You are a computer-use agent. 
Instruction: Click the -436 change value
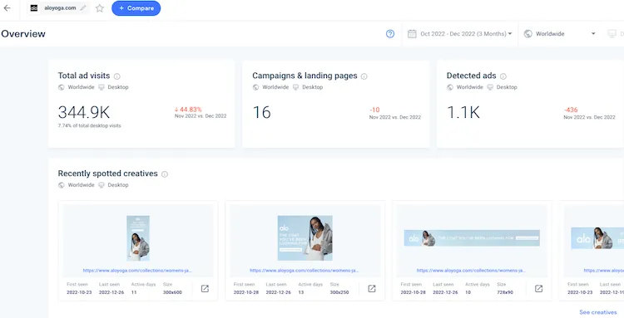point(571,110)
